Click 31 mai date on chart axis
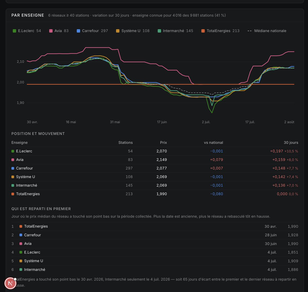The image size is (308, 292). click(x=115, y=122)
